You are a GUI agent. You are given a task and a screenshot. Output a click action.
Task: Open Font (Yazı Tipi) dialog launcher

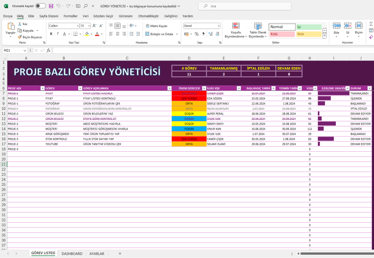pyautogui.click(x=104, y=42)
